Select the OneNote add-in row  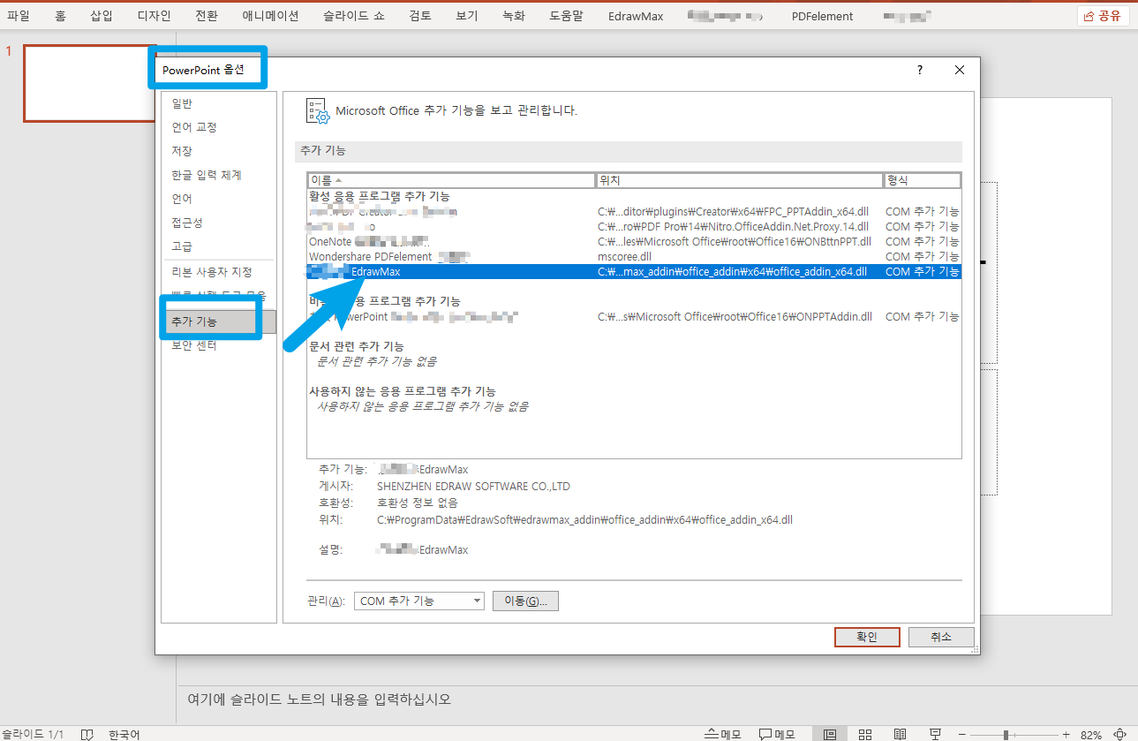click(x=634, y=241)
